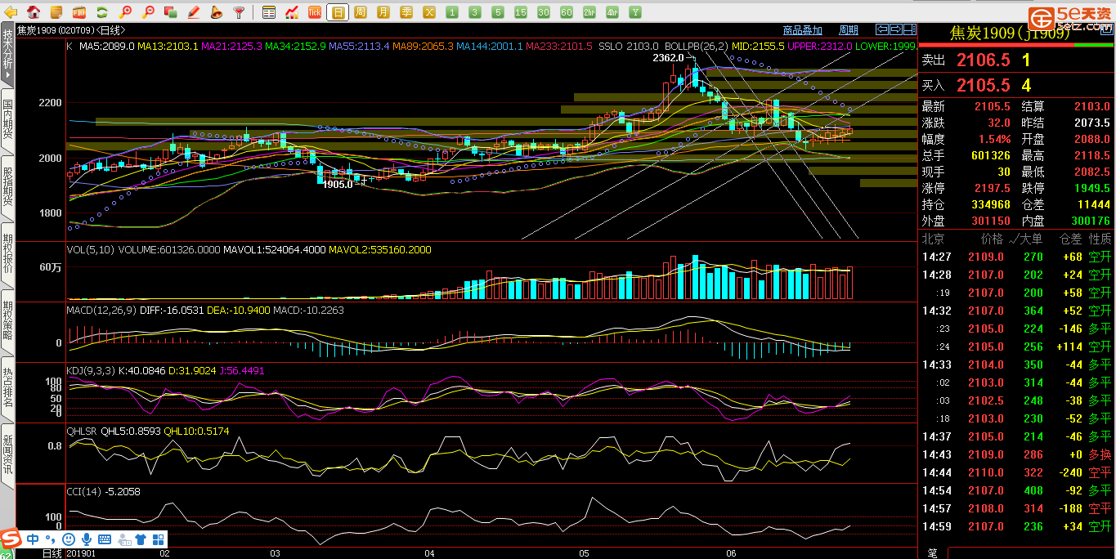Viewport: 1116px width, 559px height.
Task: Click the 焦炭1909 contract title header
Action: coord(1011,33)
